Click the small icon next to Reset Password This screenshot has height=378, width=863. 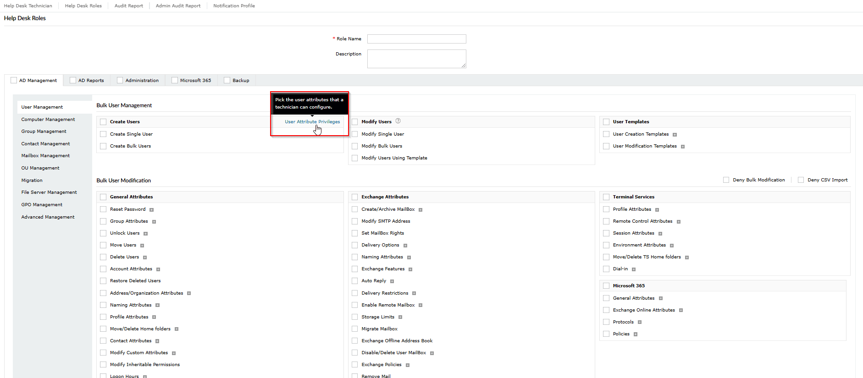click(151, 210)
